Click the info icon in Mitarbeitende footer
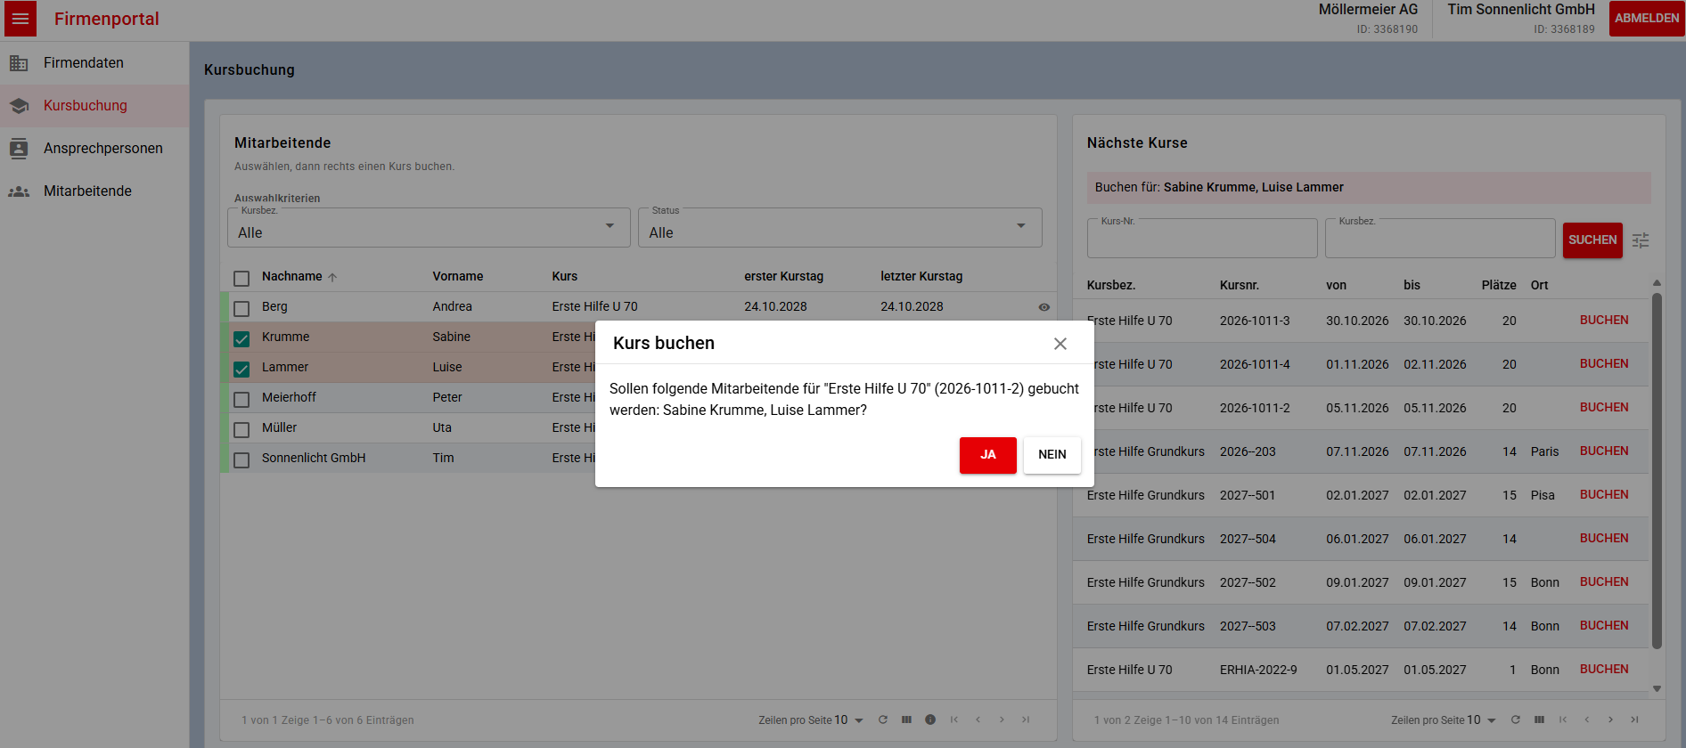Image resolution: width=1686 pixels, height=748 pixels. click(930, 720)
